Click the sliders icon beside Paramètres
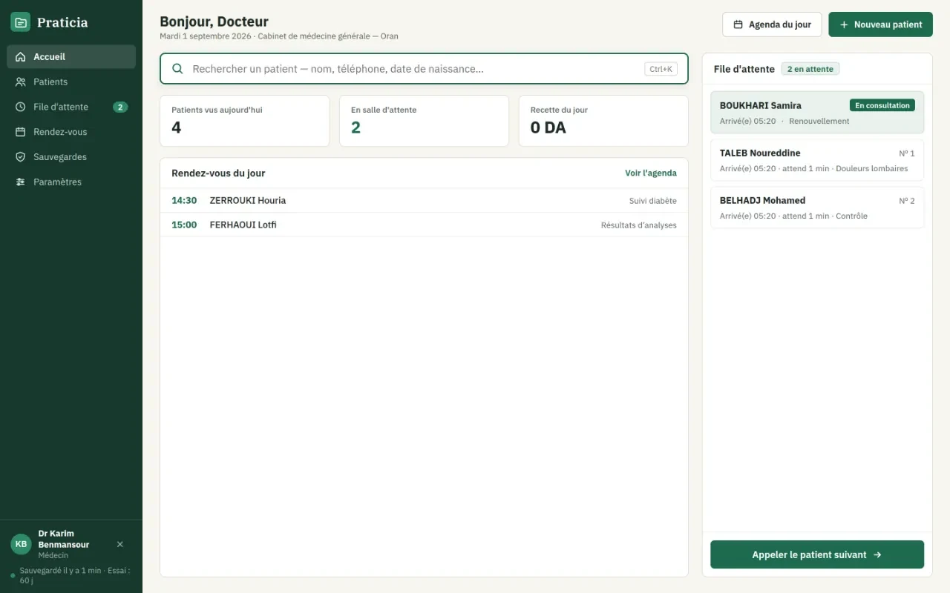 [x=21, y=182]
